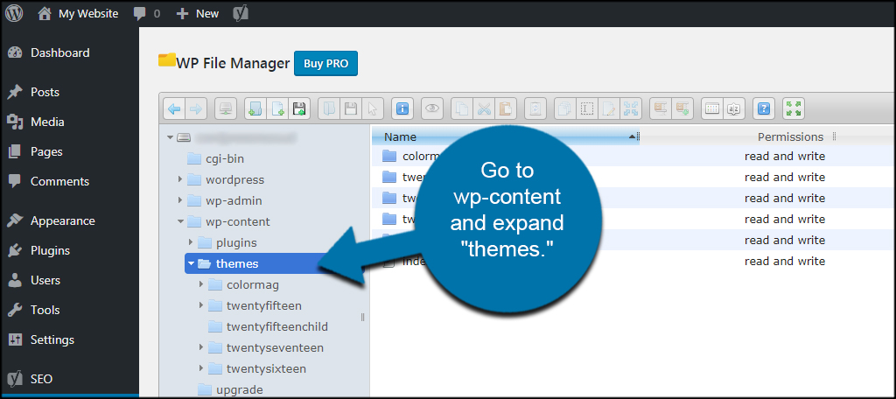Expand the twentyfifteen folder arrow
Image resolution: width=896 pixels, height=399 pixels.
(x=201, y=305)
